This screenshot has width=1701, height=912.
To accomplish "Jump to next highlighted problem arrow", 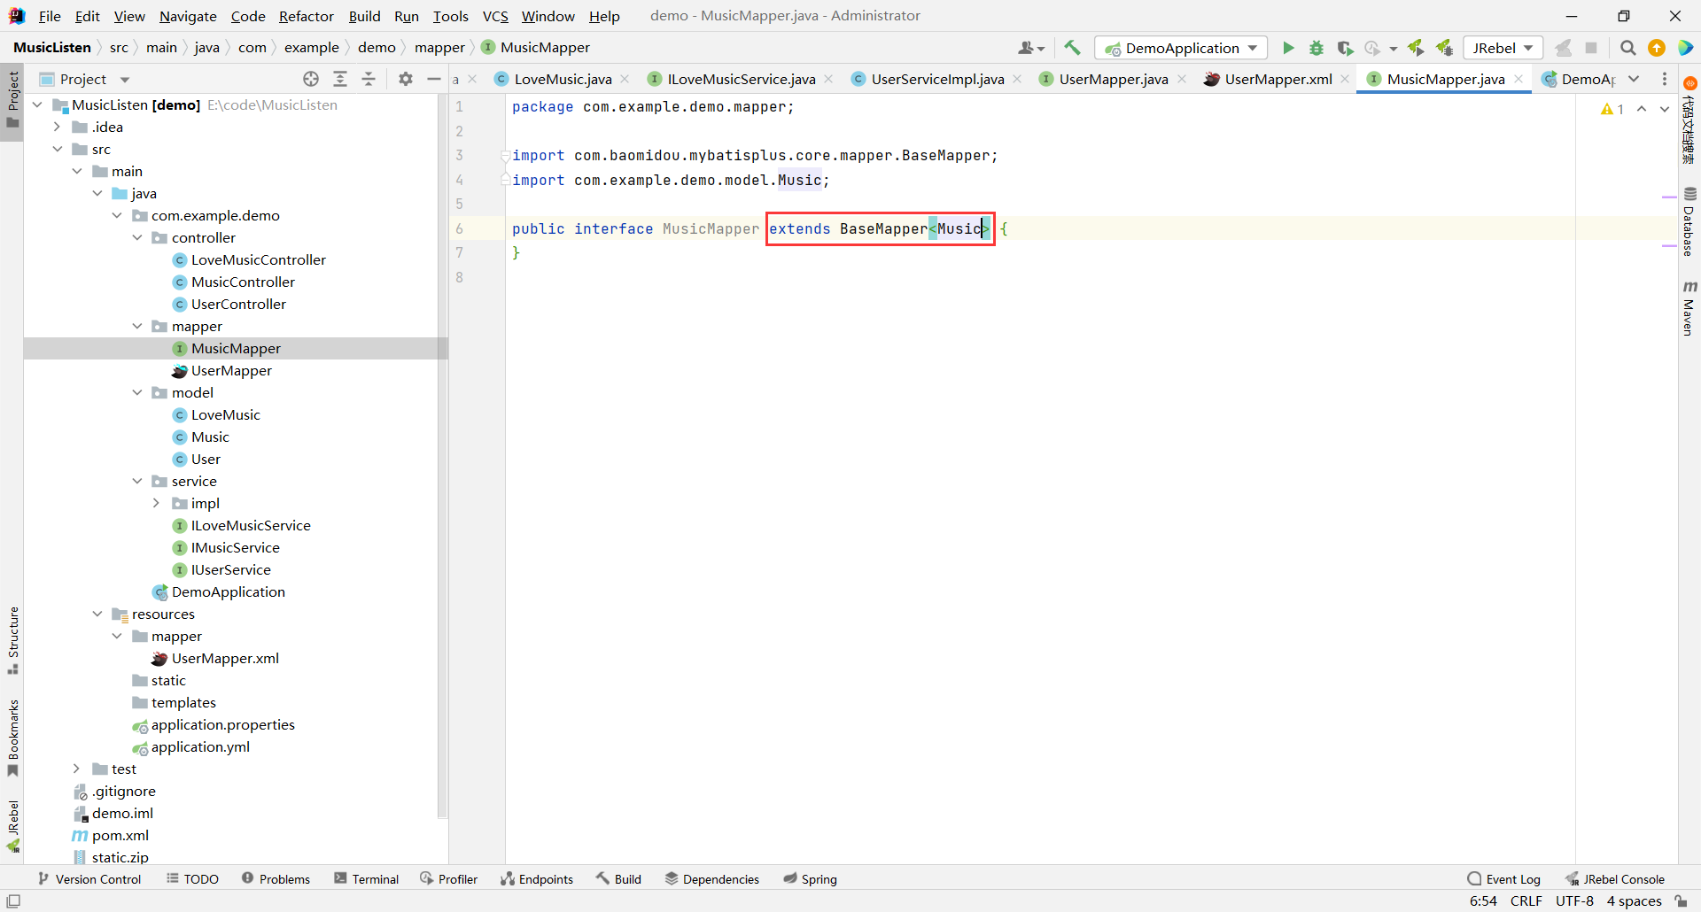I will 1665,109.
